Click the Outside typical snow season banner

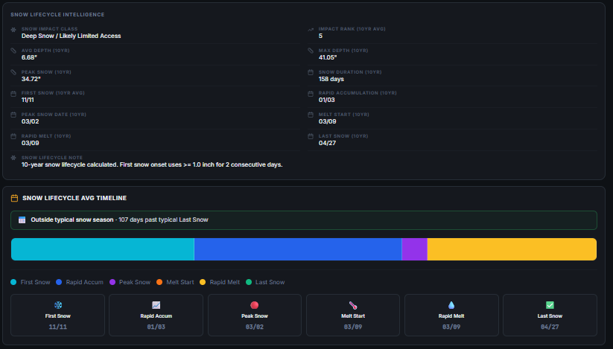click(x=304, y=220)
